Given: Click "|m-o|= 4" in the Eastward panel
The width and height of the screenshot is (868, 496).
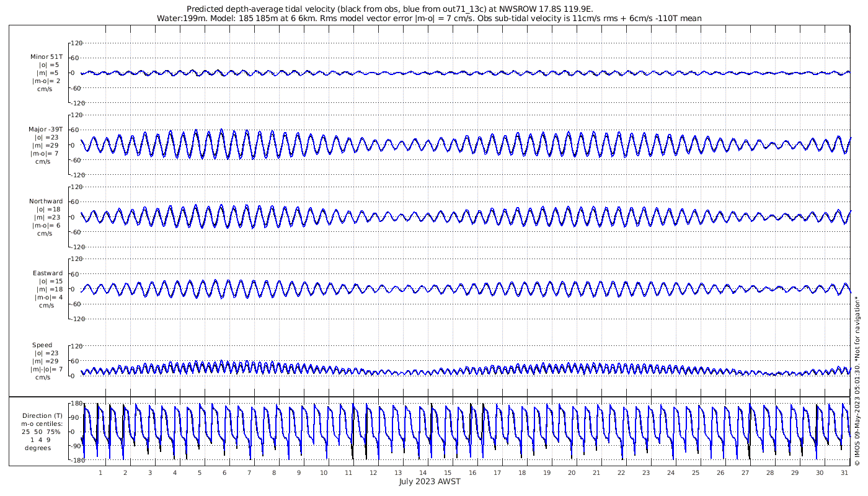Looking at the screenshot, I should point(49,298).
